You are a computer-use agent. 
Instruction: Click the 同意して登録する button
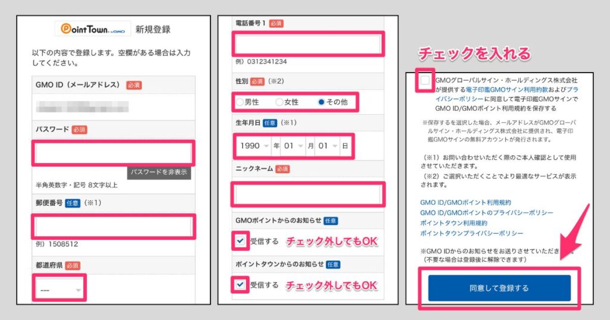pos(499,288)
